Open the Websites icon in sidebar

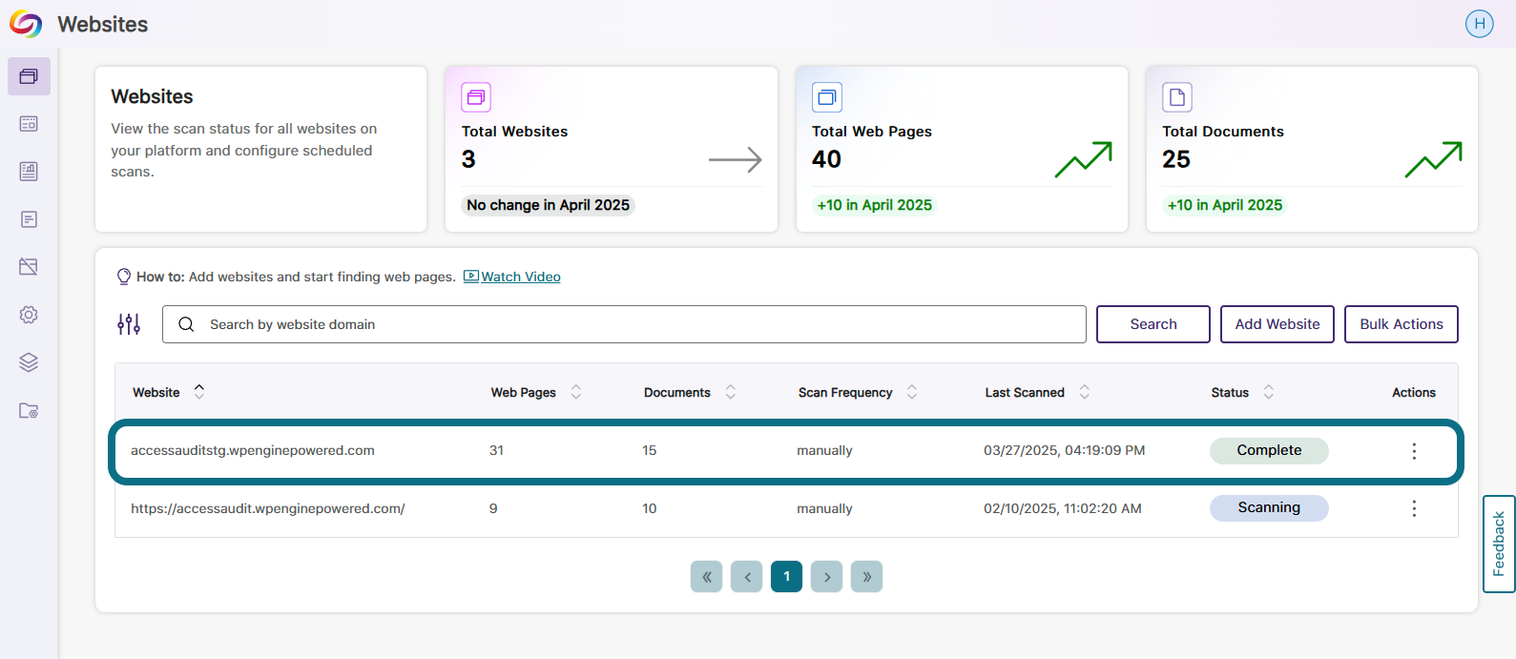[29, 76]
